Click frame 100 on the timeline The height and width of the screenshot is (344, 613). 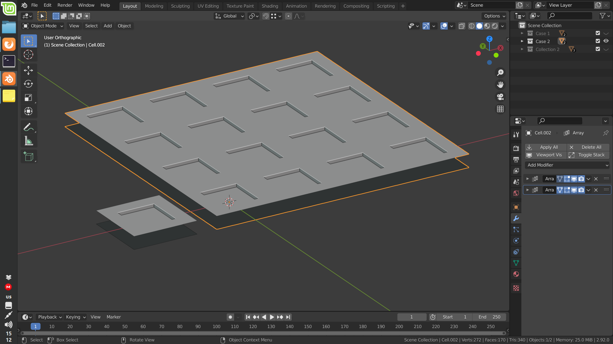point(216,326)
